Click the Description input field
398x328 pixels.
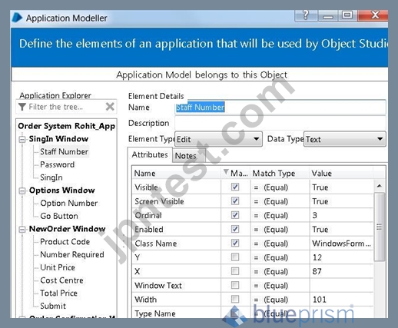(x=280, y=123)
